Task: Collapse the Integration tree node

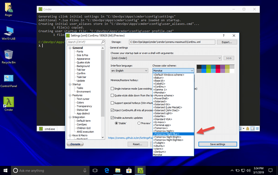Action: click(70, 117)
